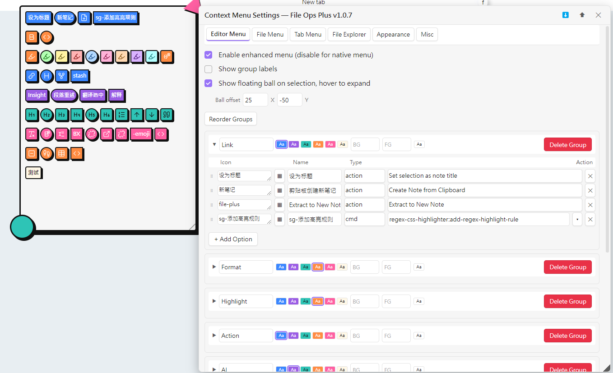Image resolution: width=613 pixels, height=373 pixels.
Task: Pick teal Aa swatch in Format group
Action: point(306,267)
